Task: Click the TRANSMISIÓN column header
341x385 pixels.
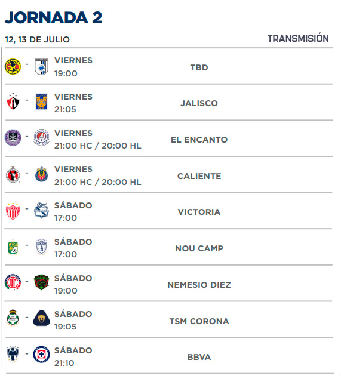Action: [x=298, y=38]
